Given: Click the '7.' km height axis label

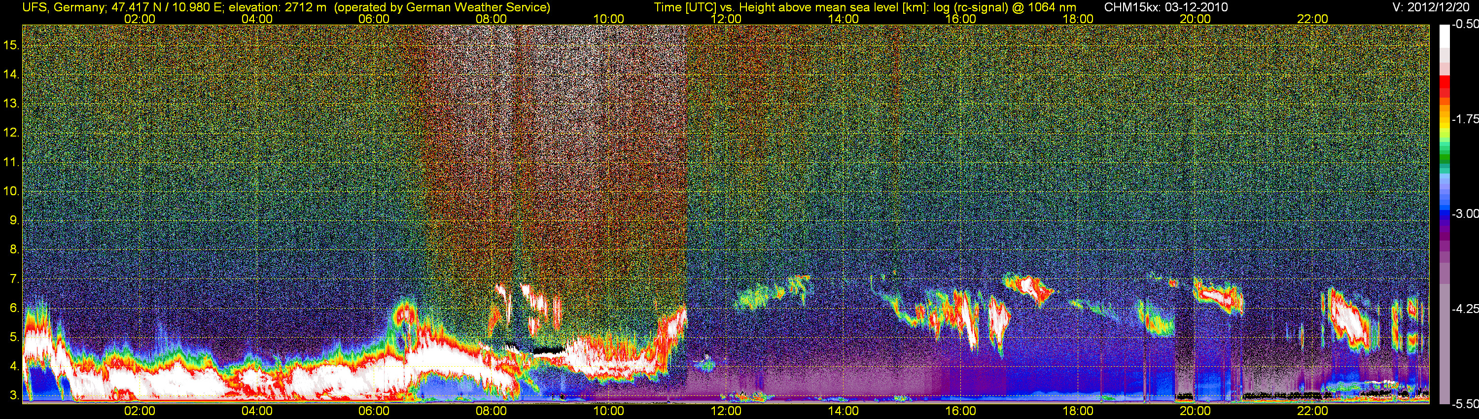Looking at the screenshot, I should [x=14, y=279].
